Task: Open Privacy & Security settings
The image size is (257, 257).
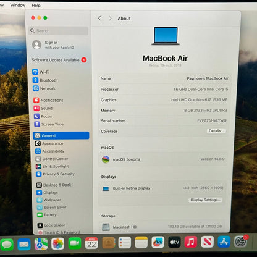Action: click(55, 174)
